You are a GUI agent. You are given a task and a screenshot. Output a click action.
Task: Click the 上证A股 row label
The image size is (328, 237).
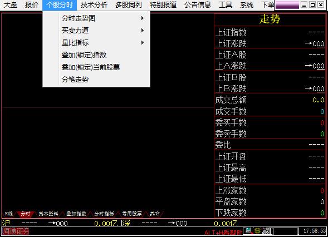tap(231, 55)
